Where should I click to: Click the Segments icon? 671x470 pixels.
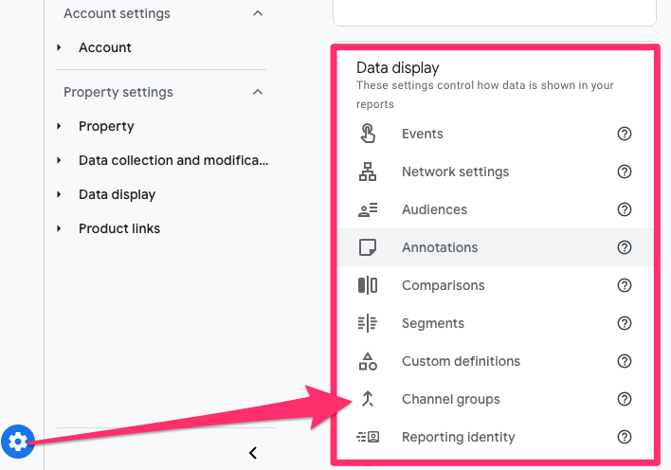tap(368, 323)
